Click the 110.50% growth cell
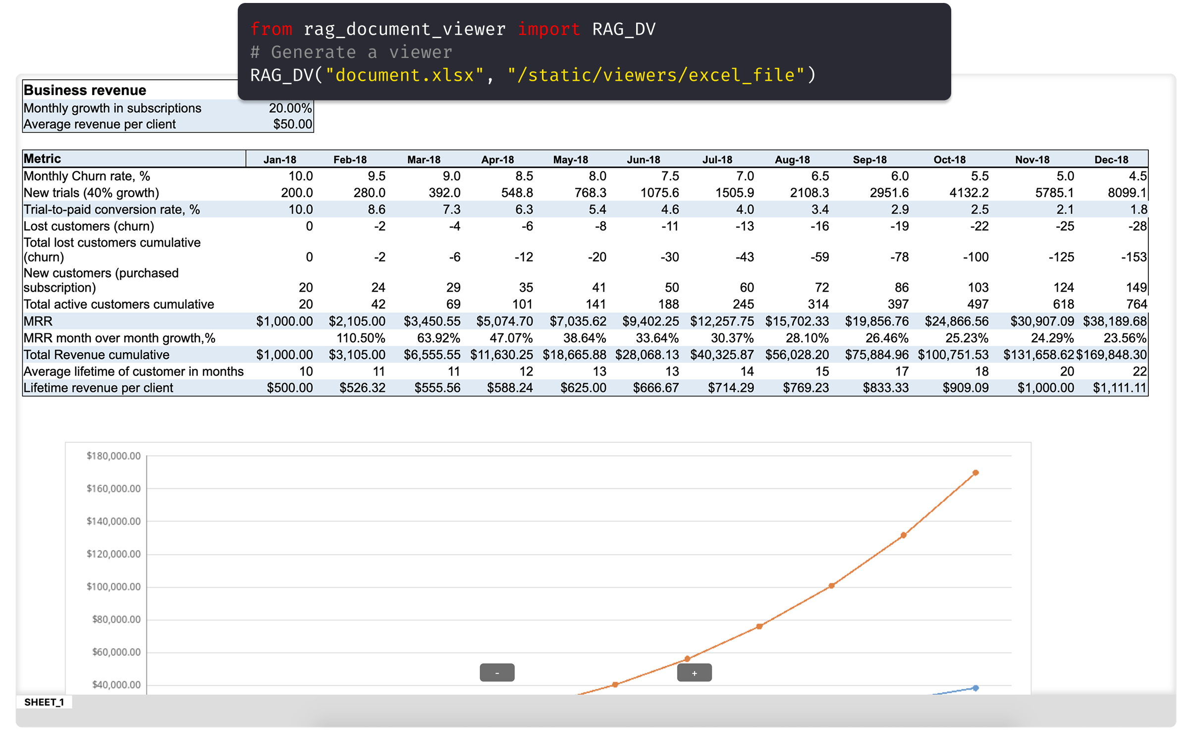The height and width of the screenshot is (743, 1189). coord(361,338)
